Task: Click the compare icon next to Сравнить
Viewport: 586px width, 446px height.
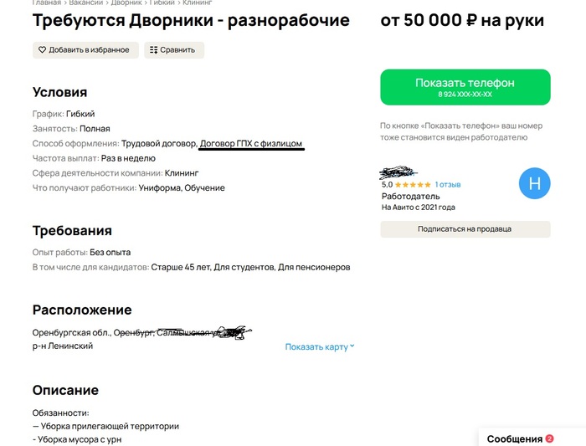Action: (153, 50)
